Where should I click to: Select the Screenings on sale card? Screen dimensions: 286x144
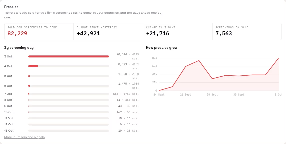(247, 31)
